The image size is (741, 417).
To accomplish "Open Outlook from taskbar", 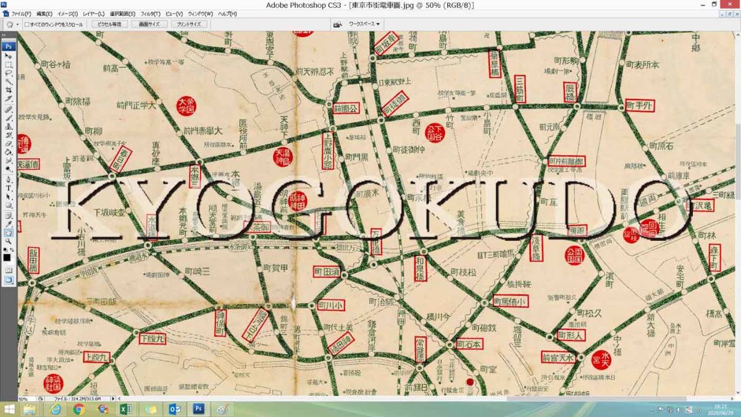I will click(175, 410).
